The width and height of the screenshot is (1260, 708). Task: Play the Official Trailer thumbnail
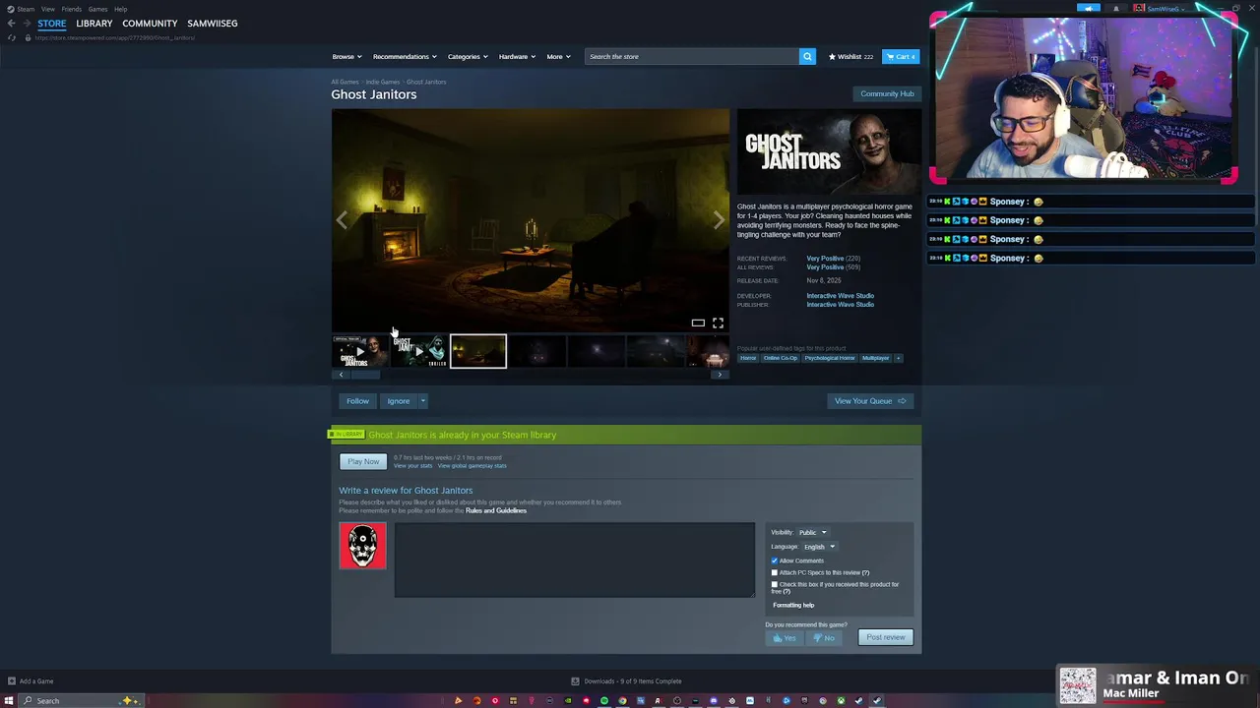coord(359,351)
